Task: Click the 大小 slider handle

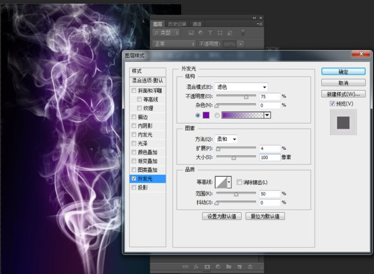Action: [233, 158]
